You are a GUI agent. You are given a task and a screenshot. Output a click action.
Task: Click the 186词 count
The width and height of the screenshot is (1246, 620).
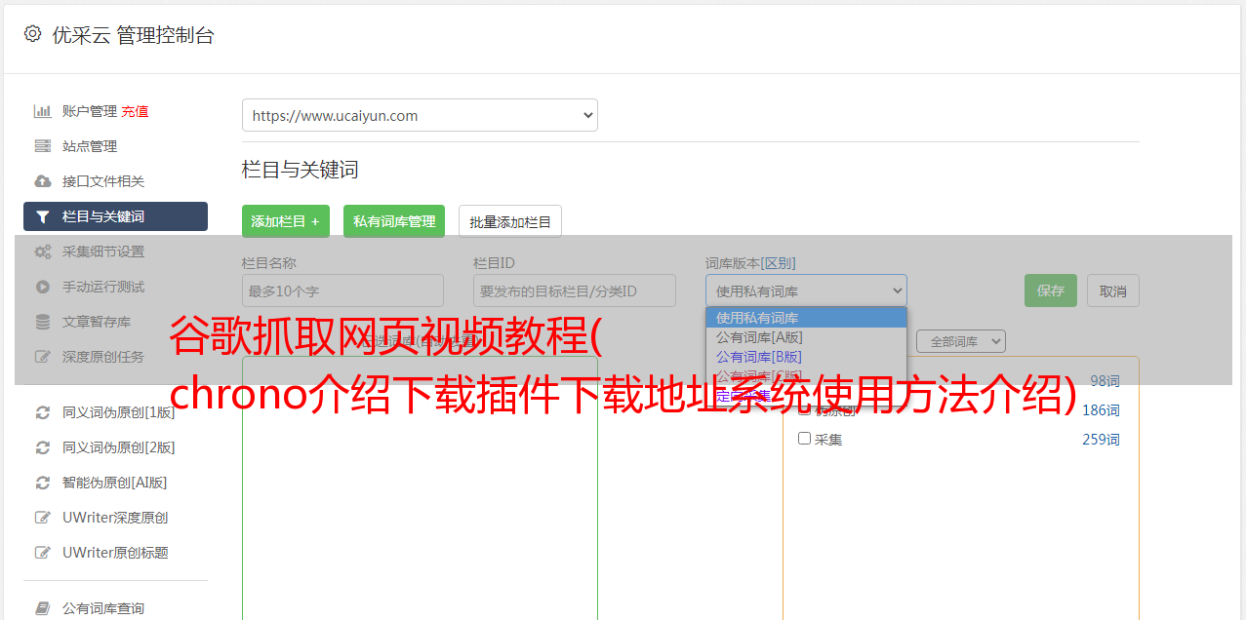coord(1101,410)
